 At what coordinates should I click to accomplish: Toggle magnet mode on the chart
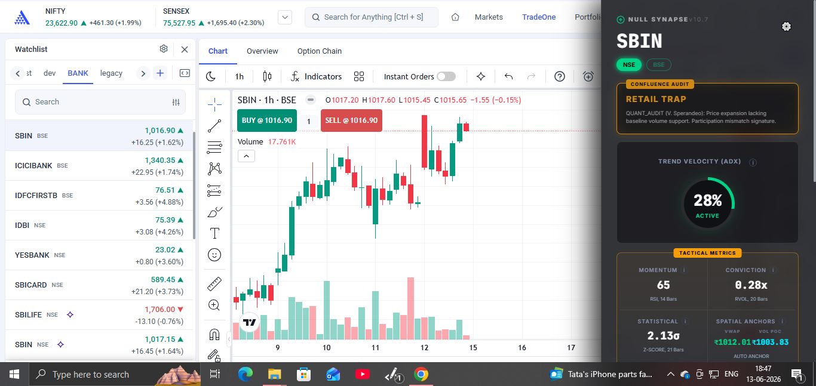click(x=214, y=334)
